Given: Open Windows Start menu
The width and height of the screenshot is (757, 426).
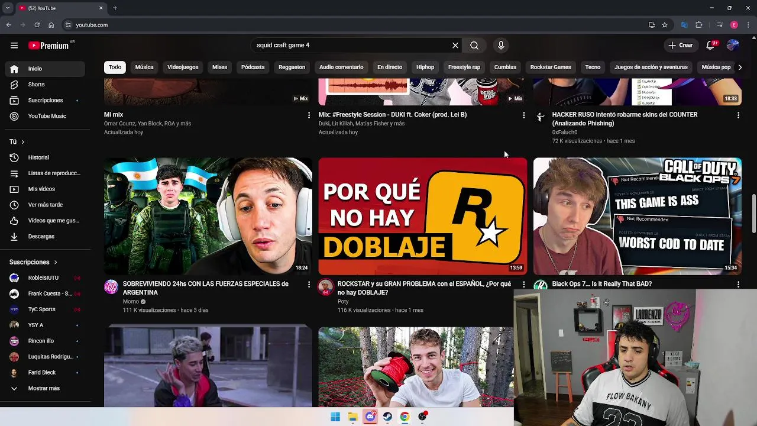Looking at the screenshot, I should 335,417.
